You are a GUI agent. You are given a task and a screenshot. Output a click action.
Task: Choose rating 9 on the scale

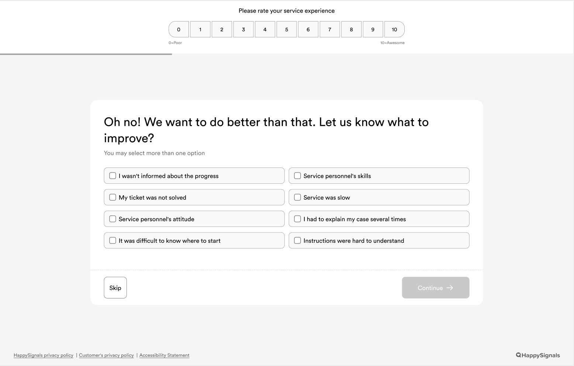pyautogui.click(x=373, y=30)
